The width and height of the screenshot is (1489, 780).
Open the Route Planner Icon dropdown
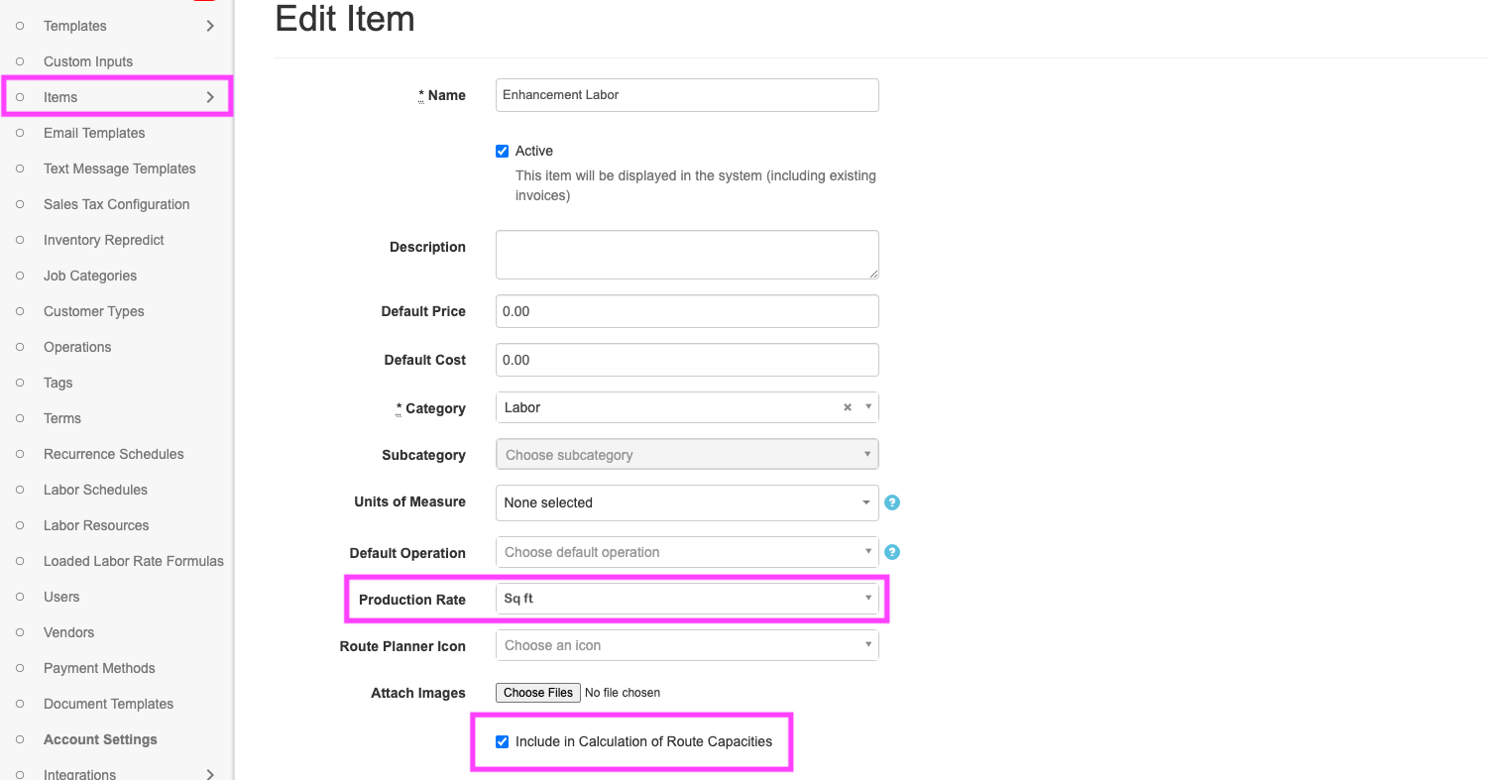687,645
